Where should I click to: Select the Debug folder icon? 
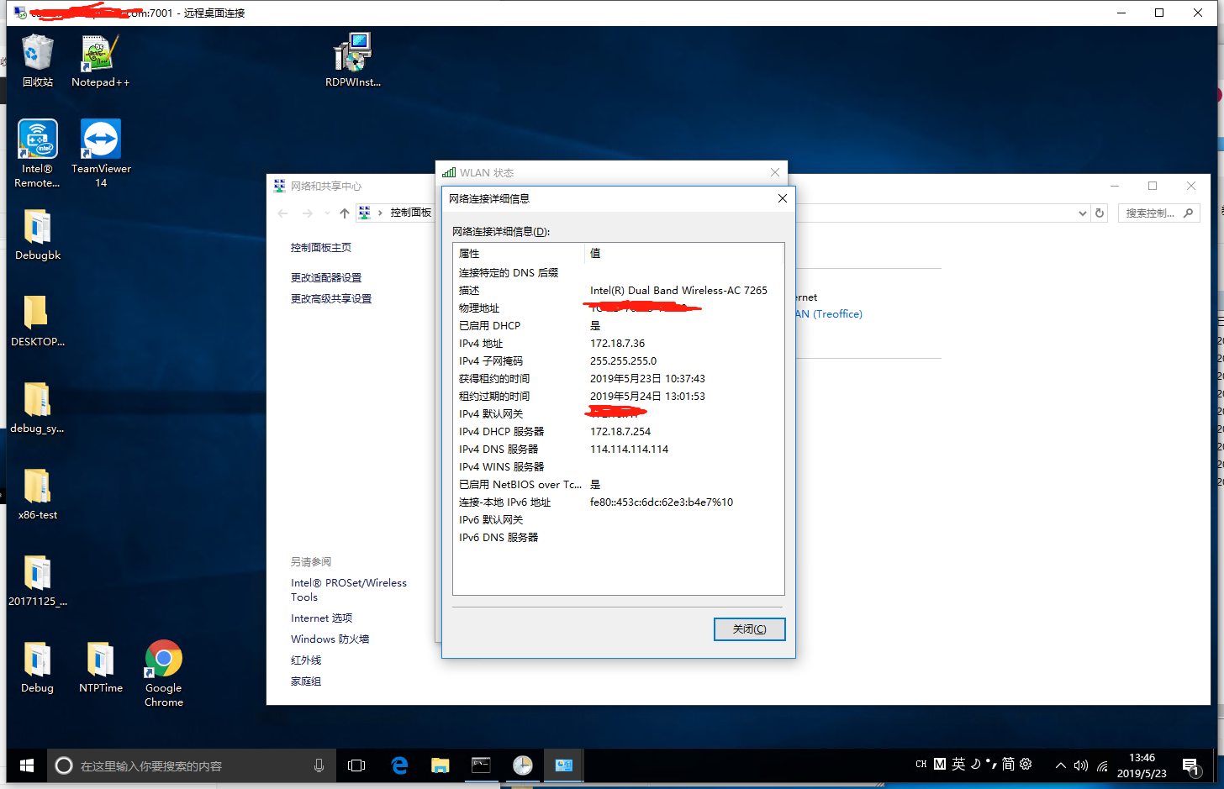pos(37,667)
